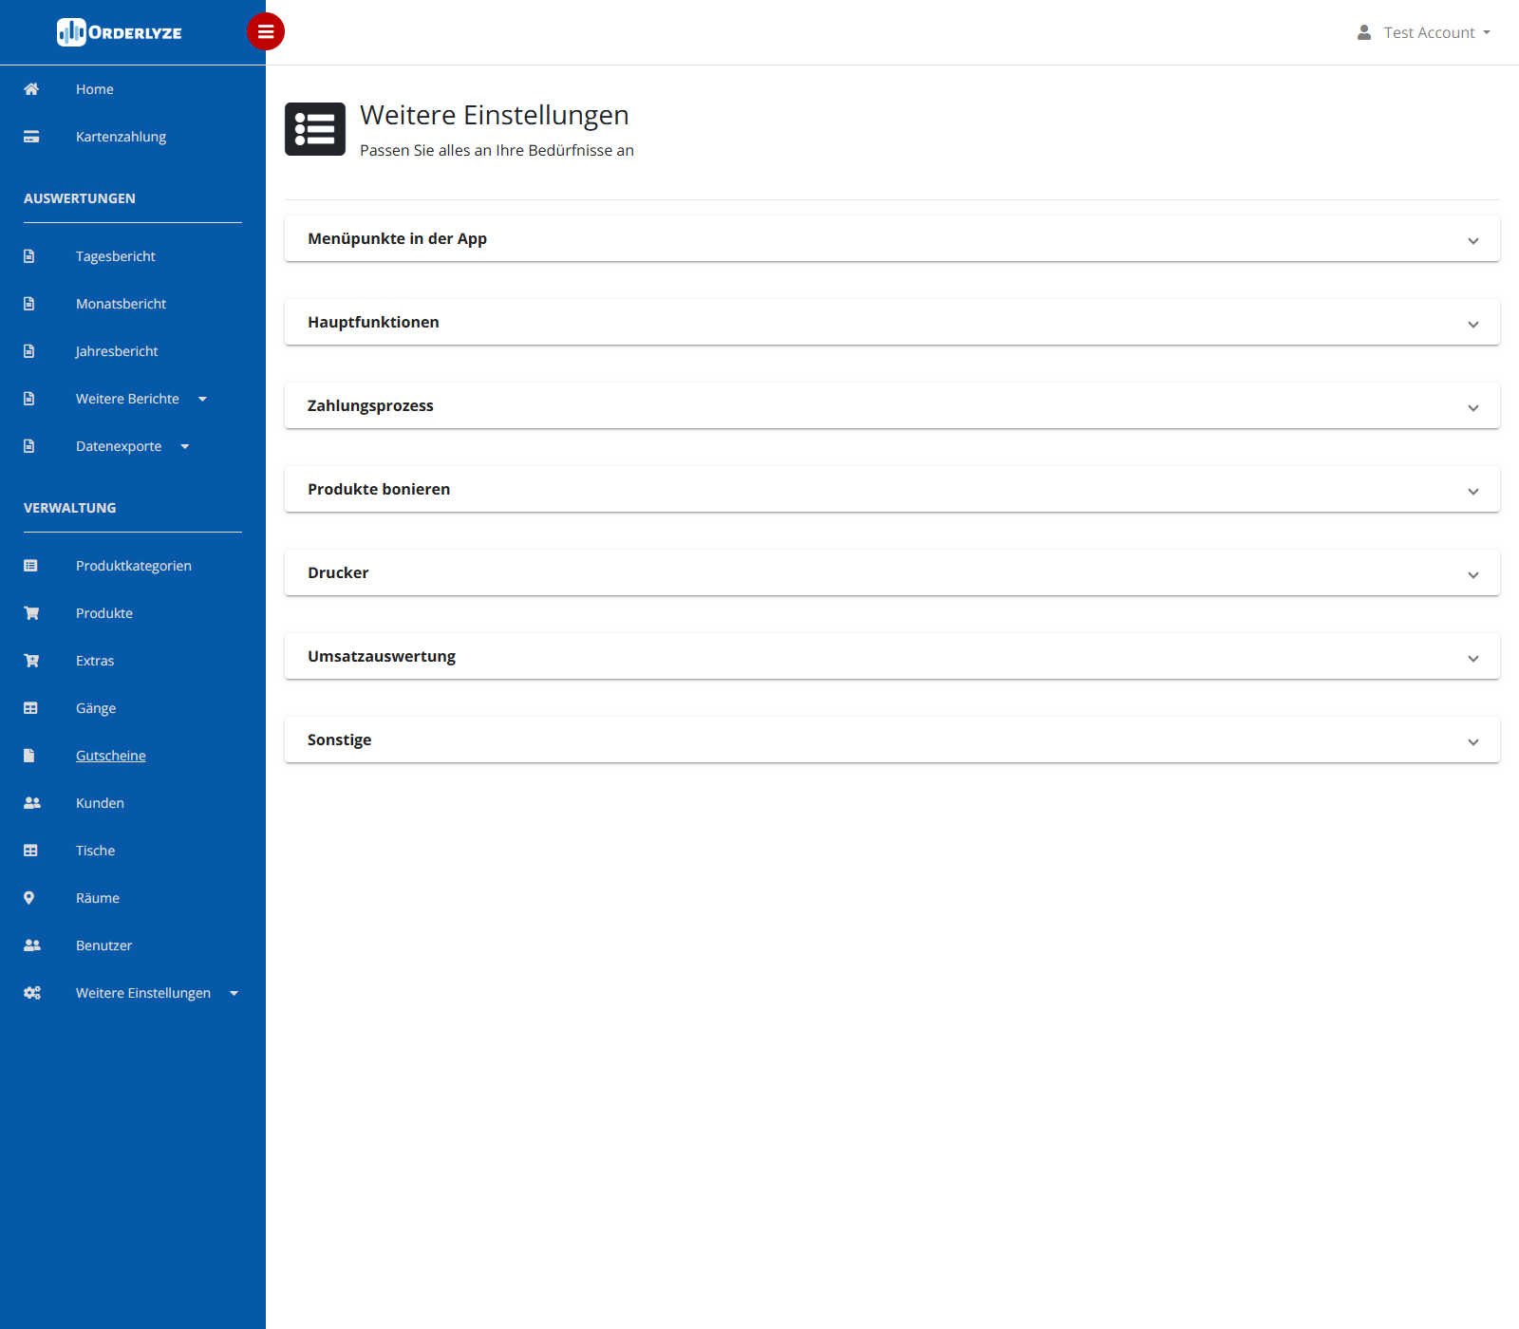The image size is (1519, 1329).
Task: Click the Extras cart-plus icon
Action: (x=31, y=661)
